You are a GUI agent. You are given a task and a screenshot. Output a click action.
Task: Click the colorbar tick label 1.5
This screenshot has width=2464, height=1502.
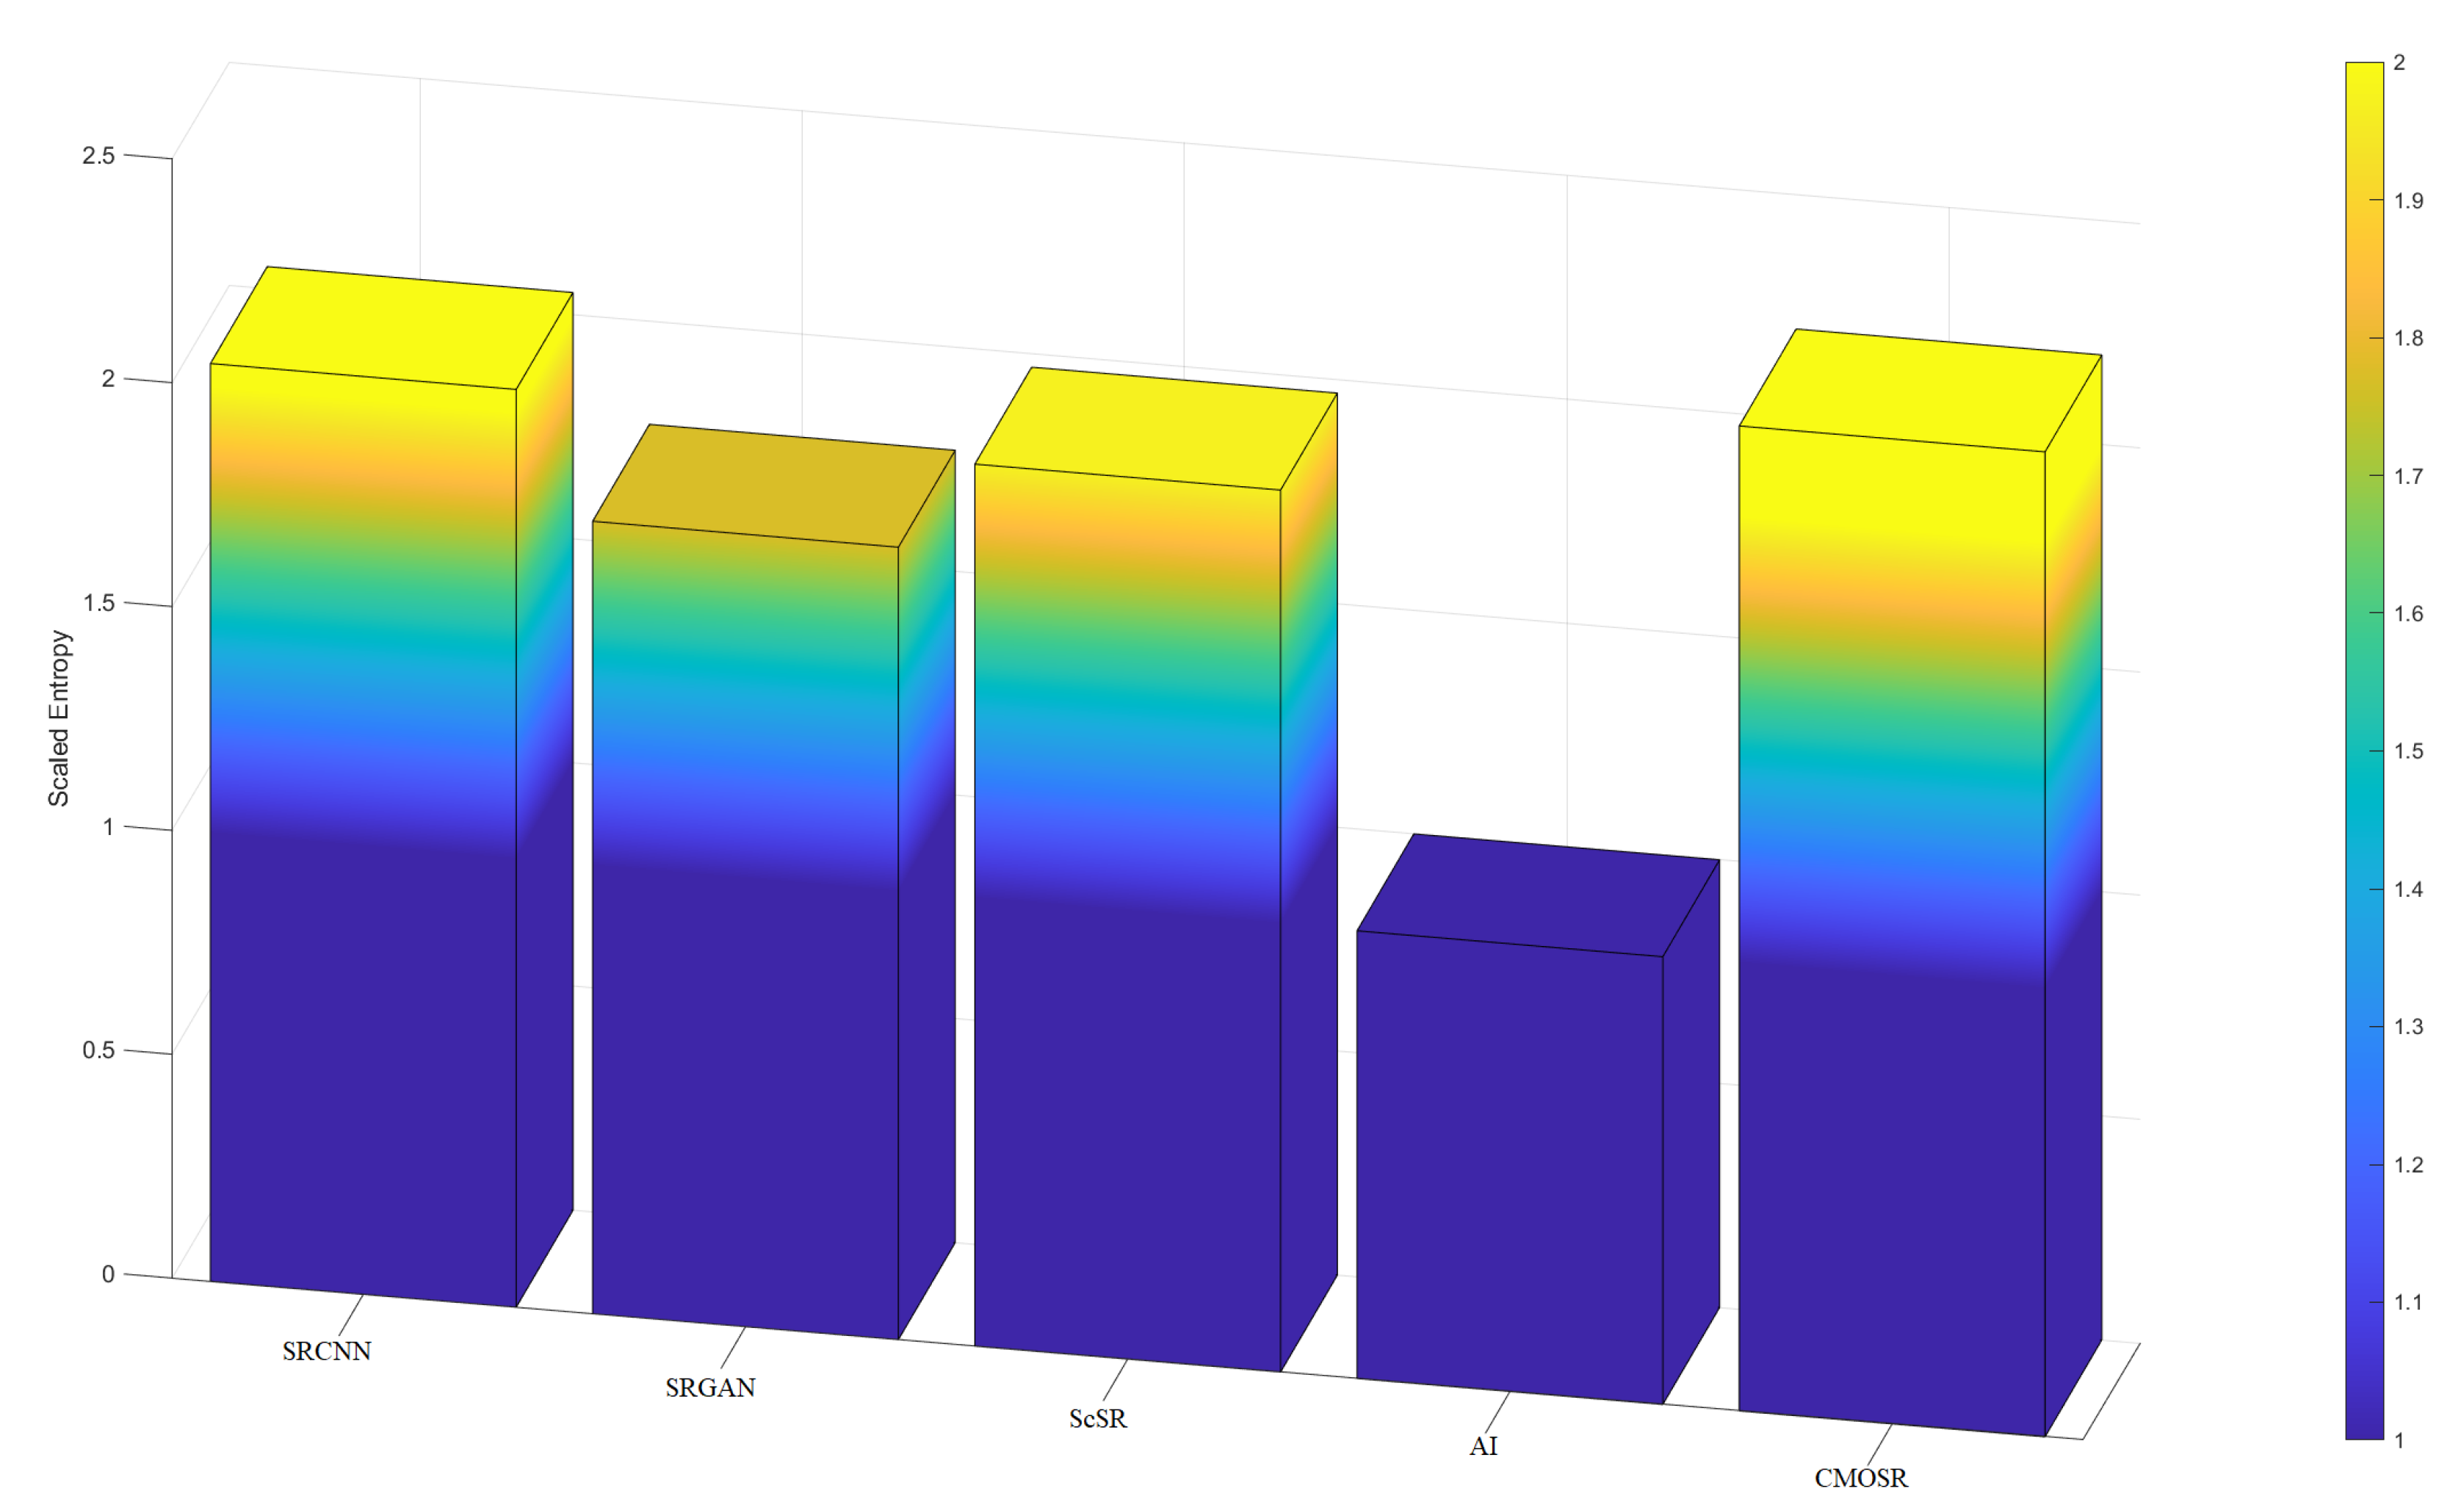(x=2408, y=752)
